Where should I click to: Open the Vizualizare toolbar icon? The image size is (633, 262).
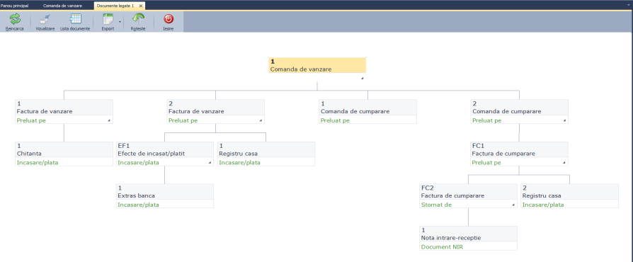click(x=45, y=19)
